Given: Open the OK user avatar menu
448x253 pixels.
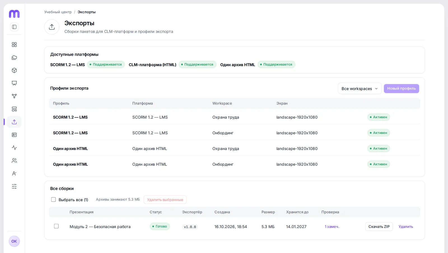Looking at the screenshot, I should click(14, 241).
